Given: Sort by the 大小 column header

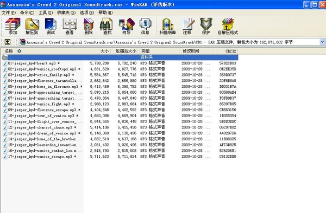Looking at the screenshot, I should (97, 51).
